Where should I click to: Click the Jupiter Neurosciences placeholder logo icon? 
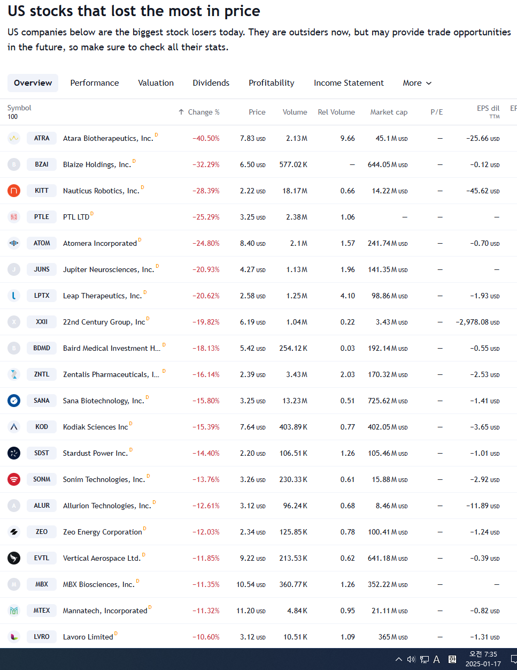click(x=14, y=269)
